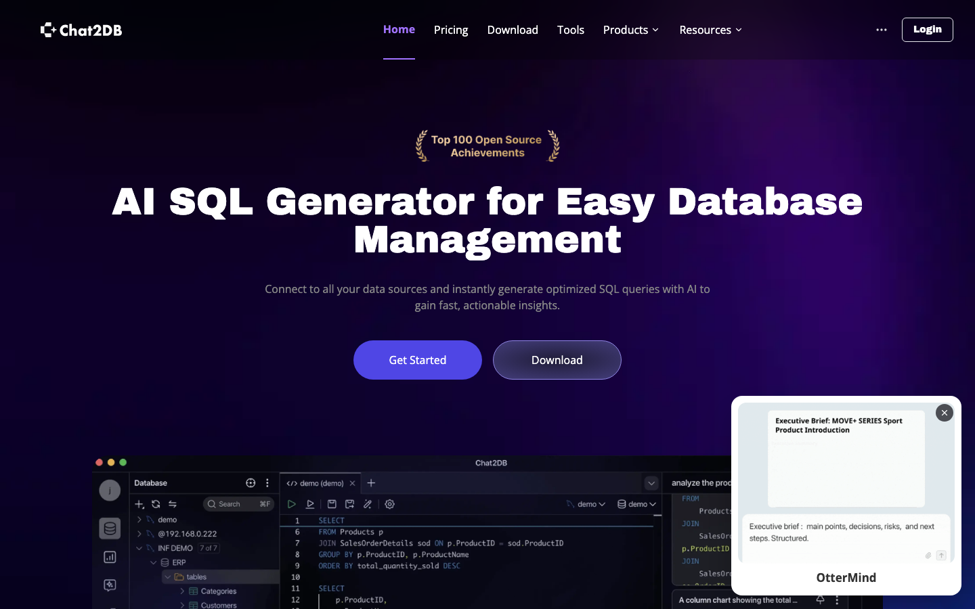Click the add connection plus icon
The image size is (975, 609).
pyautogui.click(x=139, y=504)
